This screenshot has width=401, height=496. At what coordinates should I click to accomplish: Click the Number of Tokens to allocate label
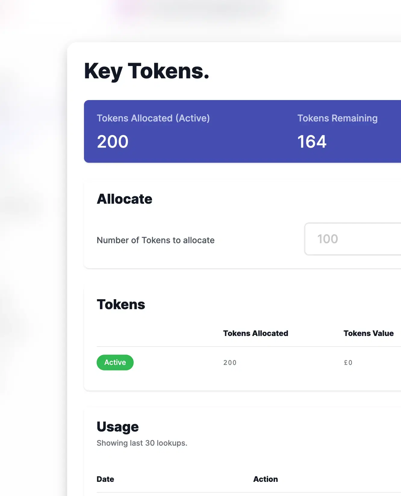coord(156,240)
